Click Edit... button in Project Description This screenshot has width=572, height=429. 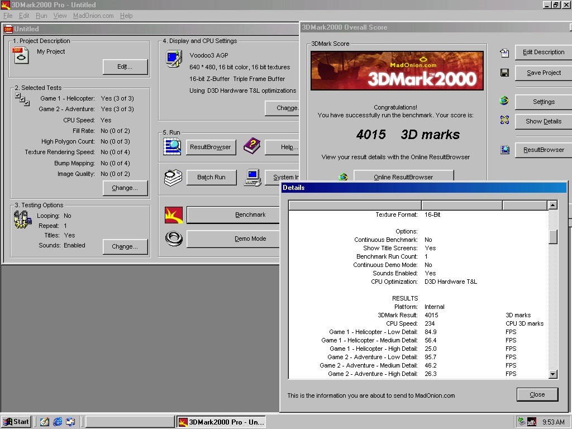pyautogui.click(x=125, y=67)
